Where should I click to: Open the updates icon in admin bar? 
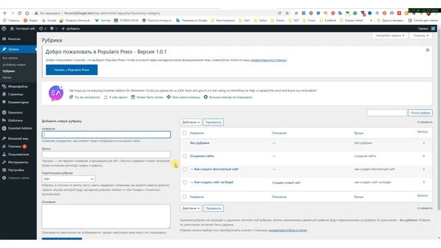point(41,28)
